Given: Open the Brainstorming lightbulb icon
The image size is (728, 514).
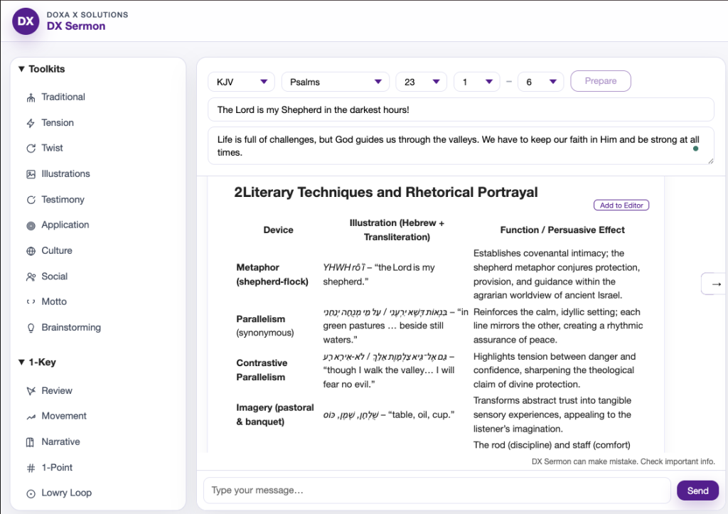Looking at the screenshot, I should coord(31,328).
